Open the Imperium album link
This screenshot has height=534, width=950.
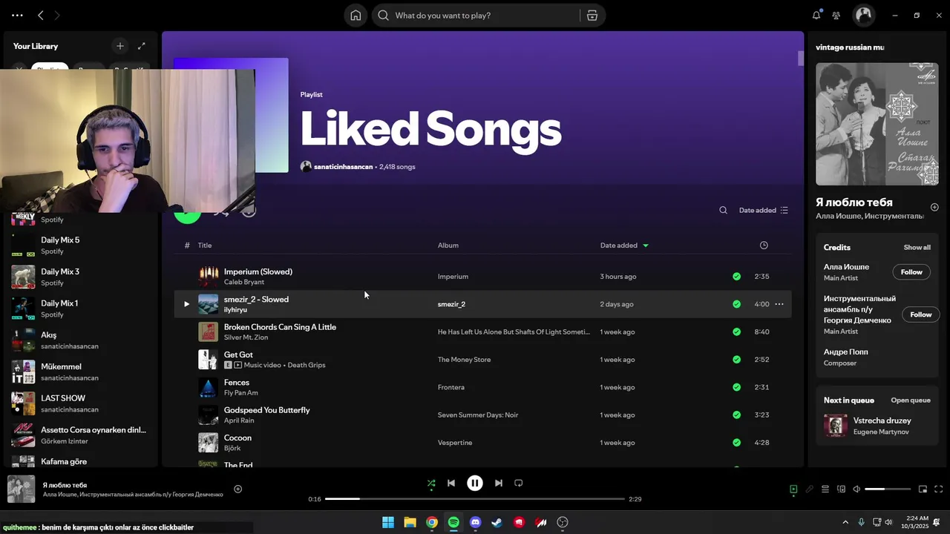[x=453, y=277]
